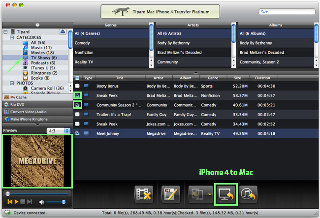Click the eject icon next to Tipard

coord(63,31)
